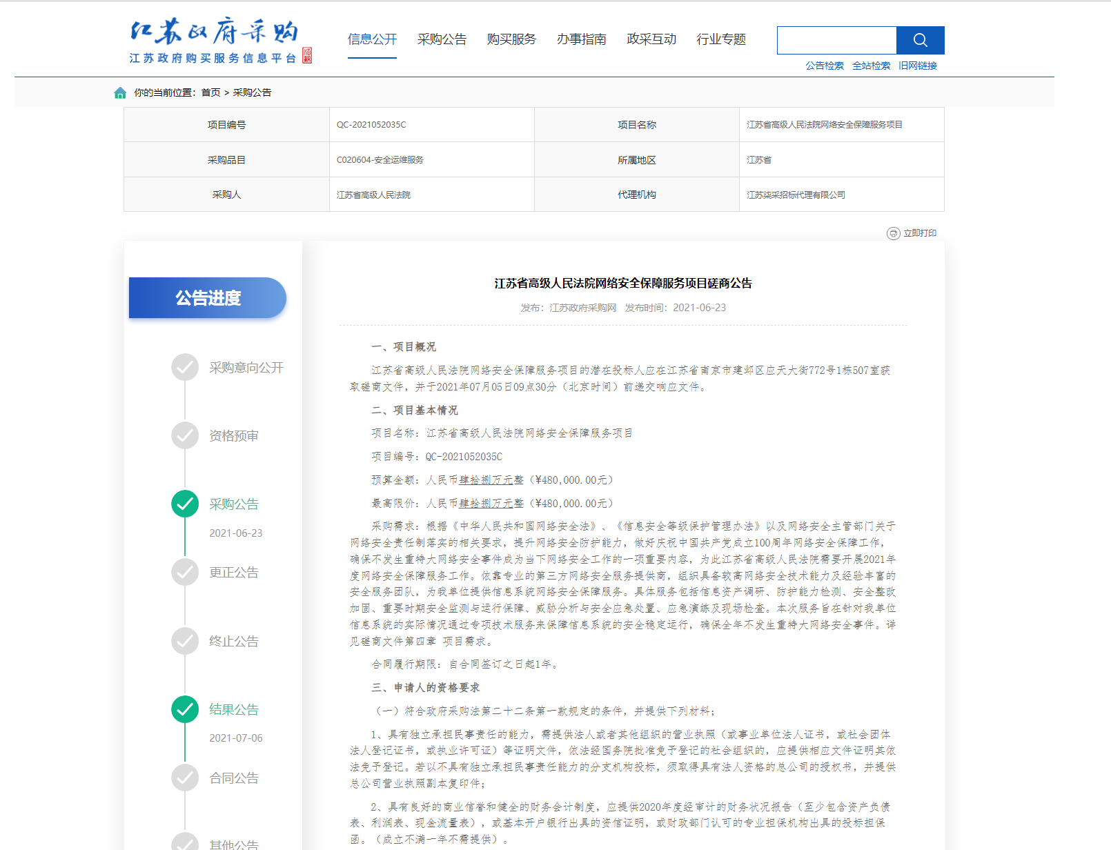Click the magnifier search button

tap(920, 40)
